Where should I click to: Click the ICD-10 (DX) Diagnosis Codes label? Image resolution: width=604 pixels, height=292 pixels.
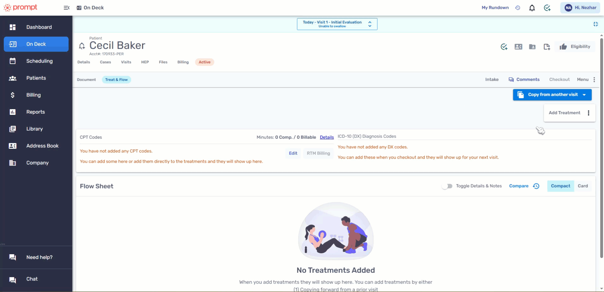[x=367, y=136]
